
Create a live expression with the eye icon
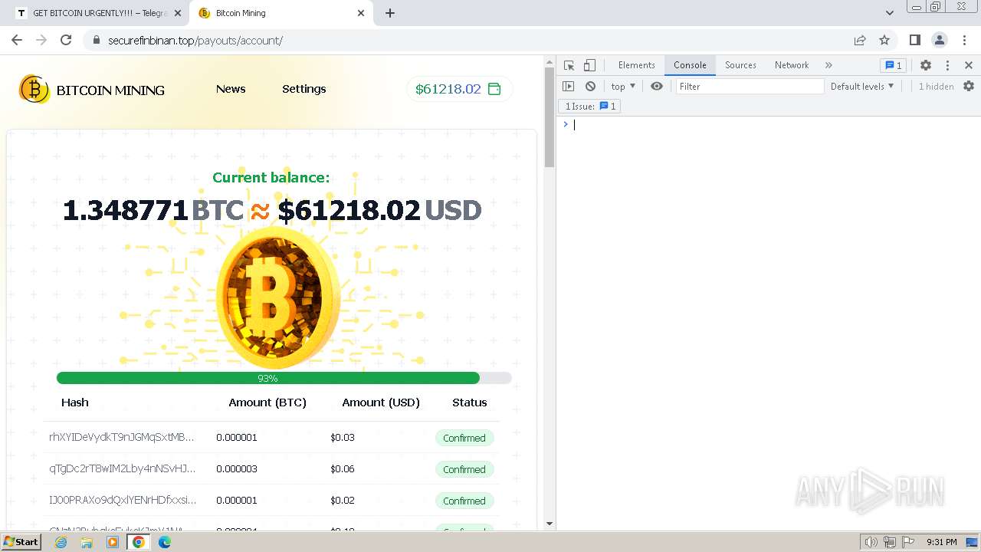[657, 87]
